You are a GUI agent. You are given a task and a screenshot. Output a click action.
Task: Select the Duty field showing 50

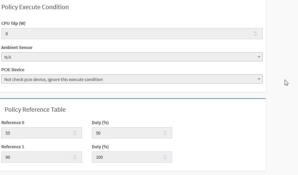(x=132, y=133)
